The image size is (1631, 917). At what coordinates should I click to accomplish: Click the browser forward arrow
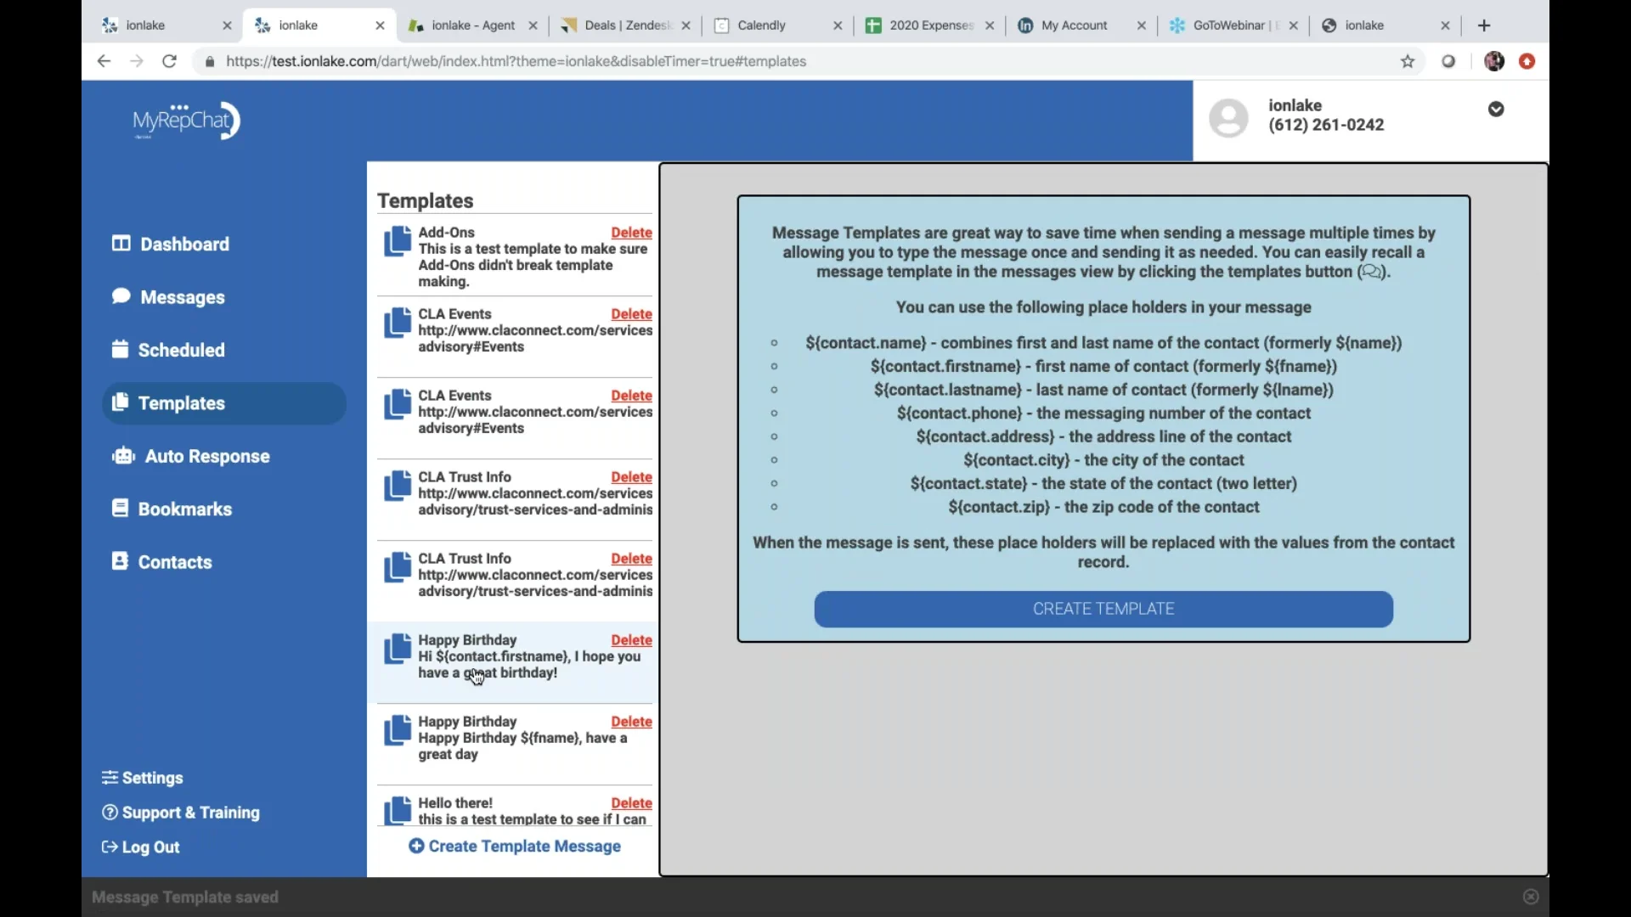(136, 61)
